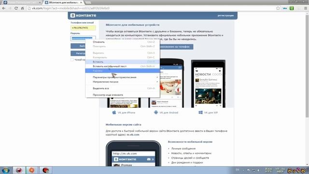The width and height of the screenshot is (309, 174).
Task: Go back using the browser back arrow
Action: click(x=4, y=8)
